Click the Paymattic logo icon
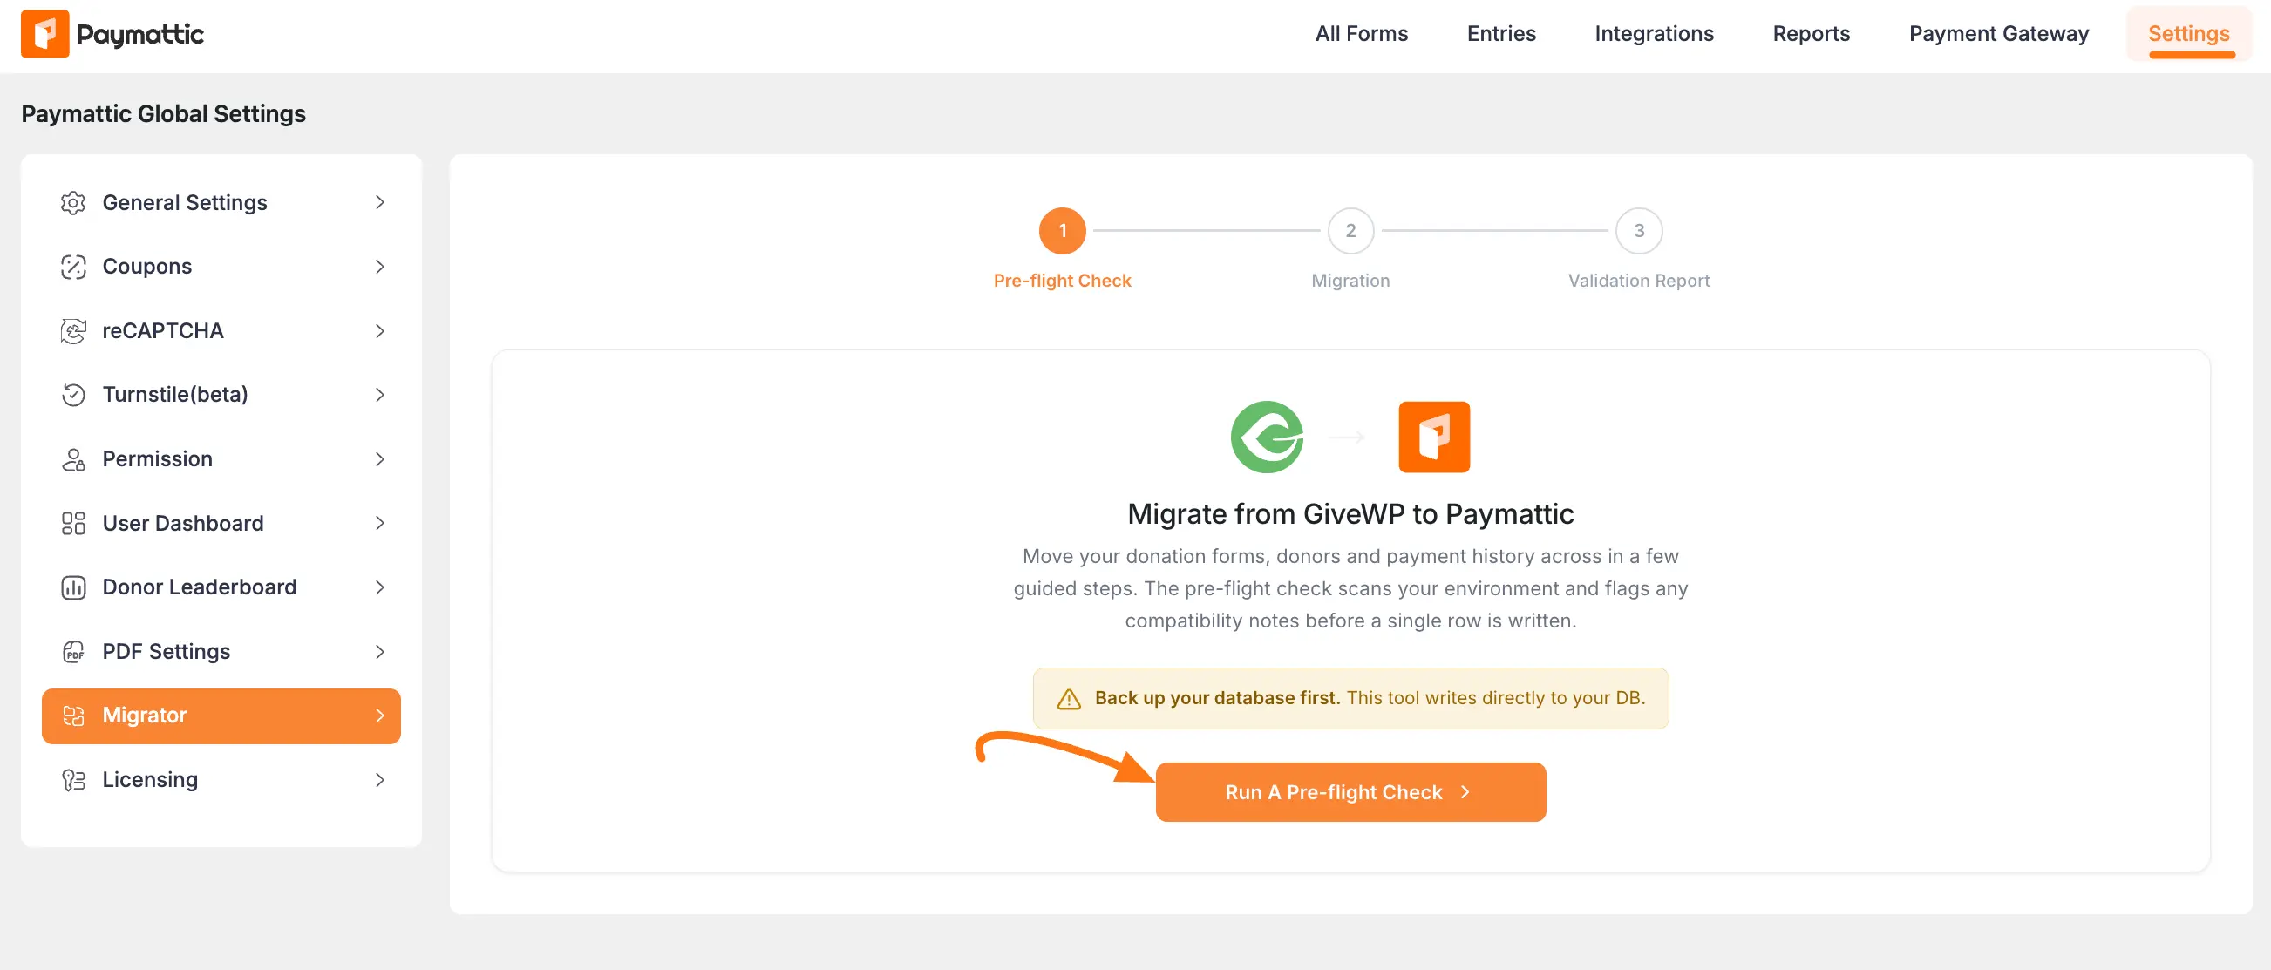 coord(44,33)
